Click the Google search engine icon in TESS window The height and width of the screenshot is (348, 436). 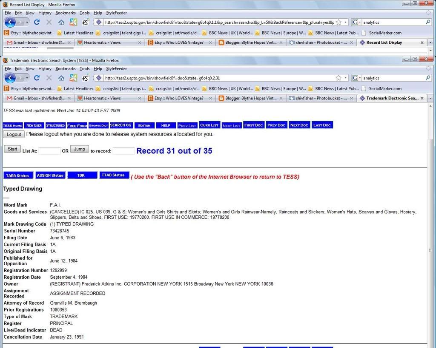coord(355,78)
